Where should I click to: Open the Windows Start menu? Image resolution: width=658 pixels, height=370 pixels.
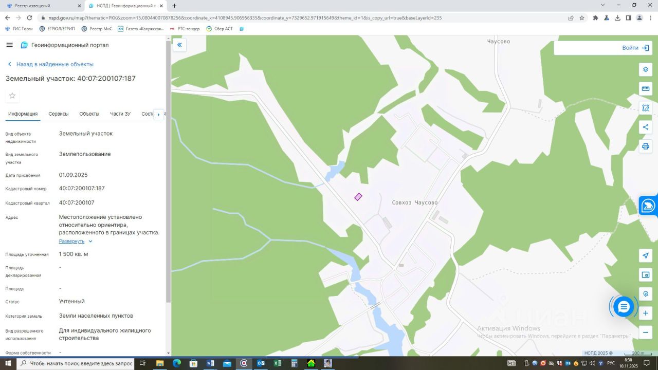pyautogui.click(x=8, y=363)
